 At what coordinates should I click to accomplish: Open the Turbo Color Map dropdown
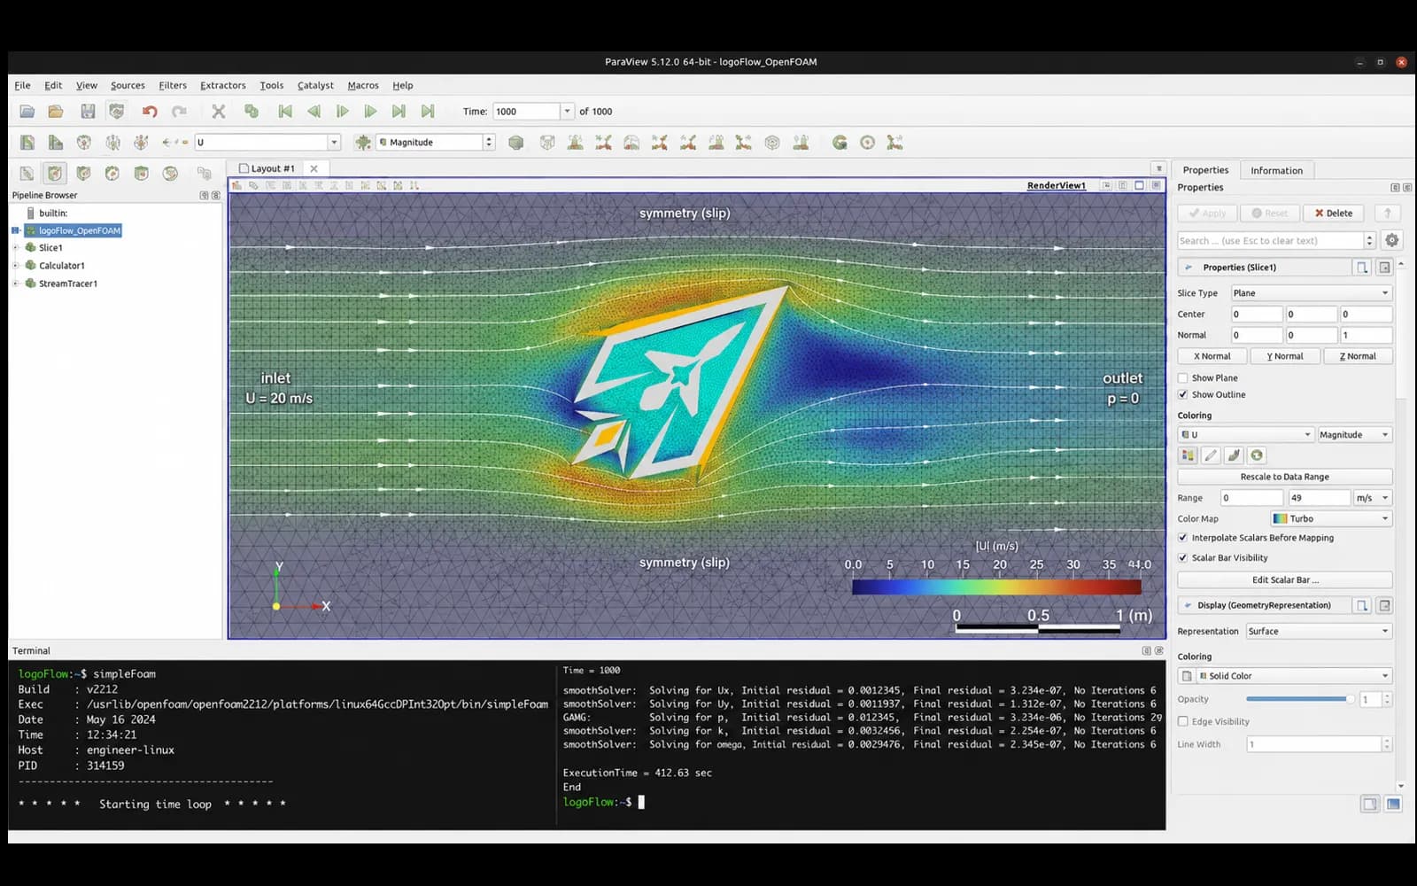(x=1331, y=519)
